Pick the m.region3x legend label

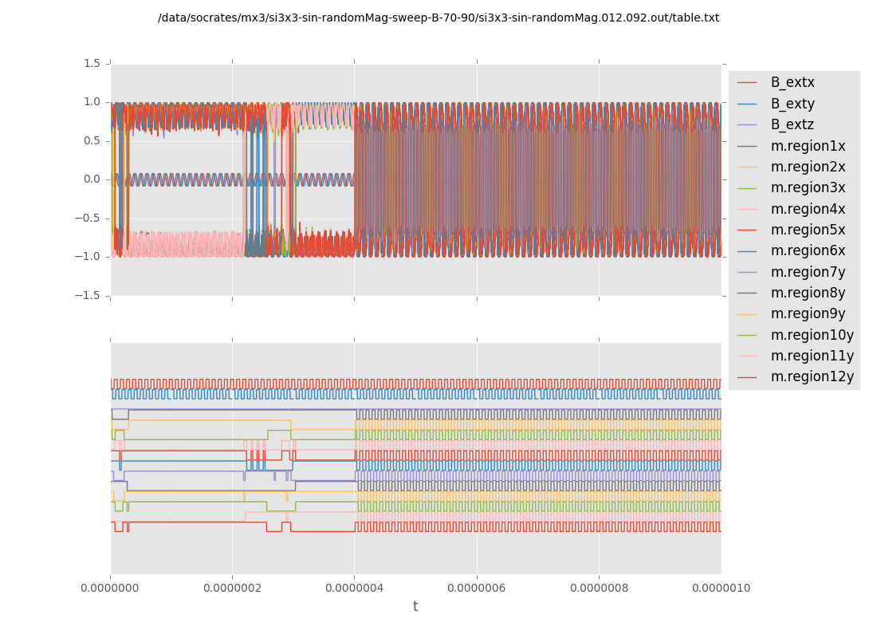(x=808, y=187)
